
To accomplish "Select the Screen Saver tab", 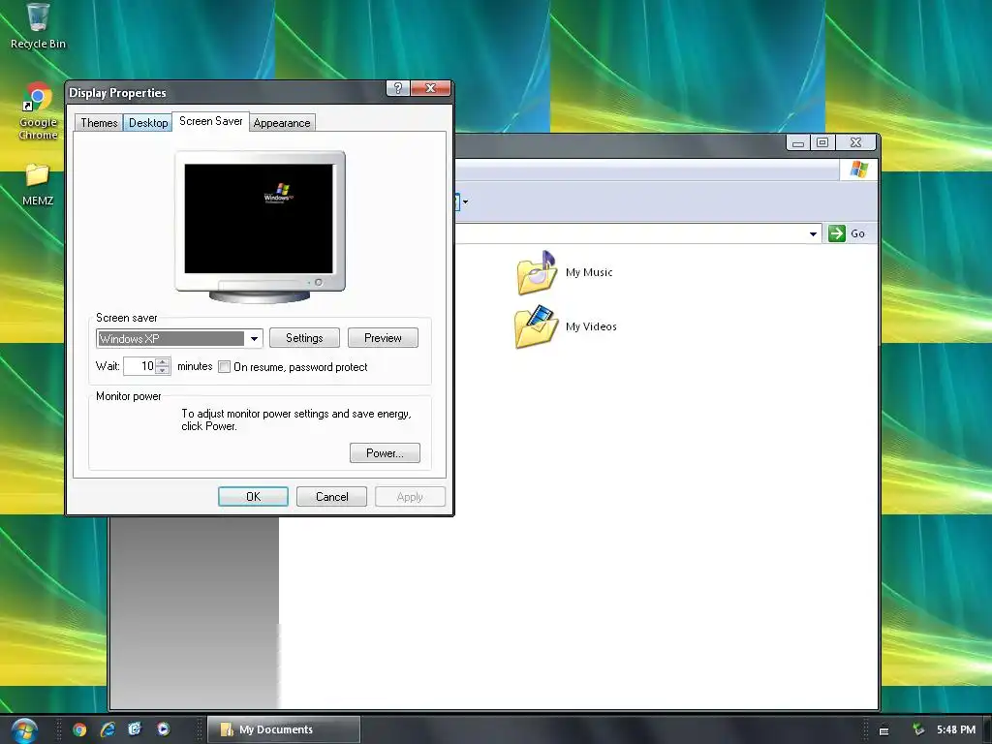I will [210, 121].
